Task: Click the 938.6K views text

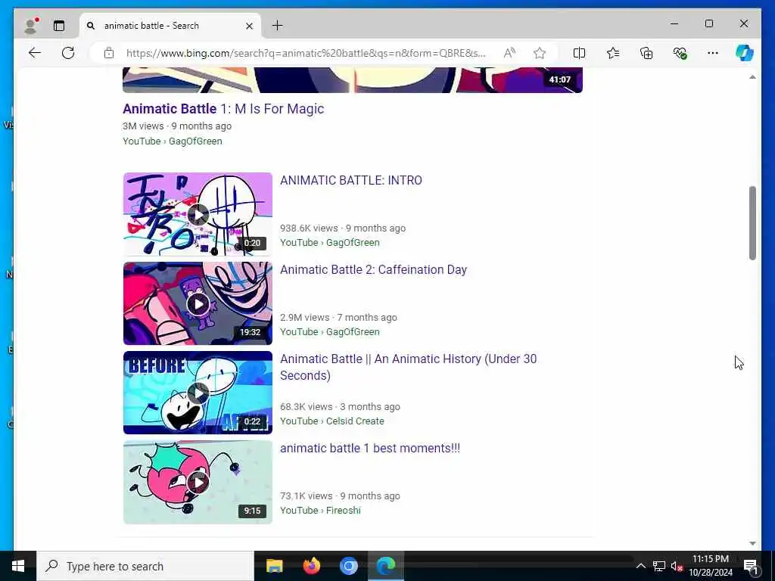Action: (309, 228)
